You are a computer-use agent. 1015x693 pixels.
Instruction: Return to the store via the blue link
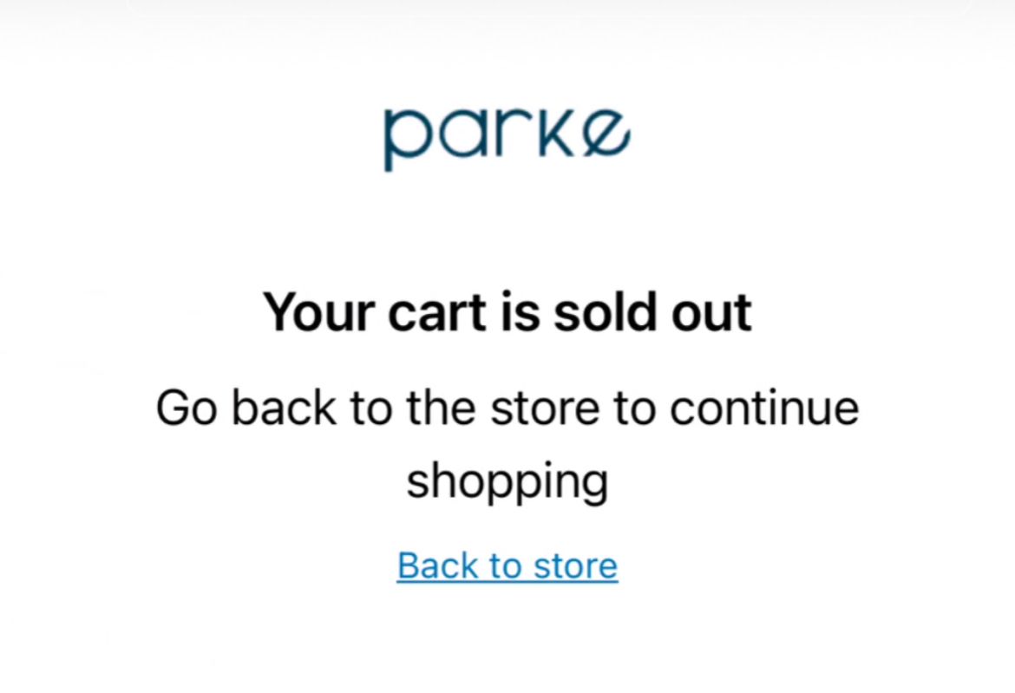pyautogui.click(x=507, y=566)
